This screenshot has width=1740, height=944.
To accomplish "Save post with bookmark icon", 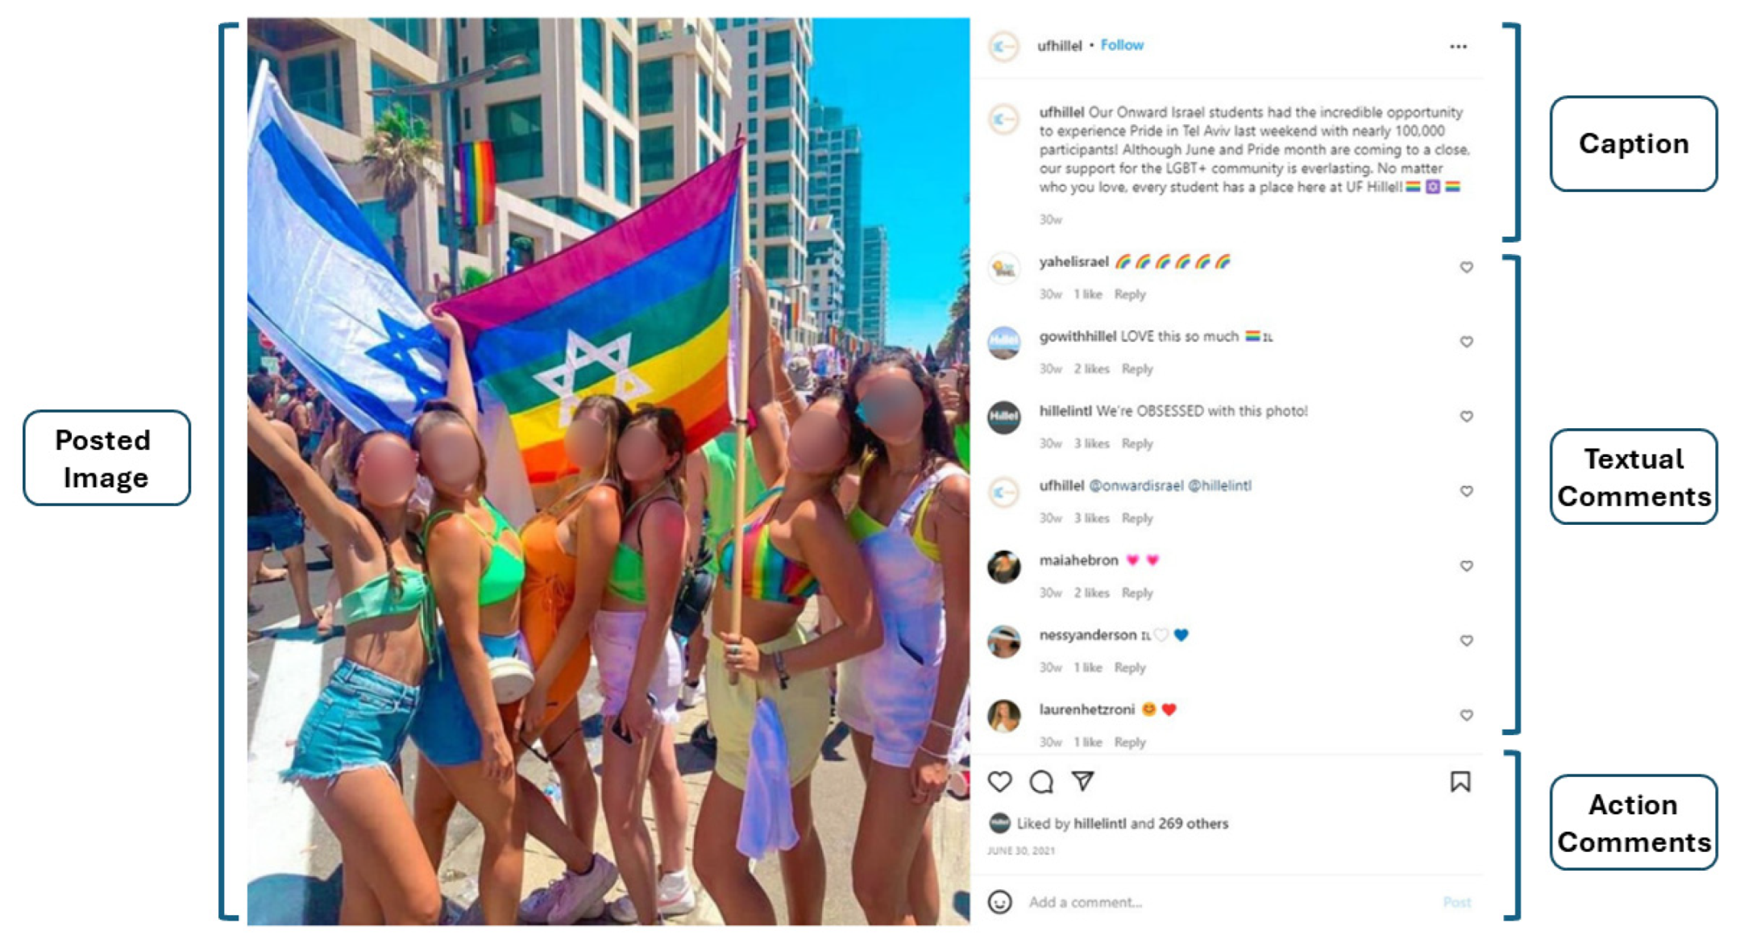I will pos(1460,781).
